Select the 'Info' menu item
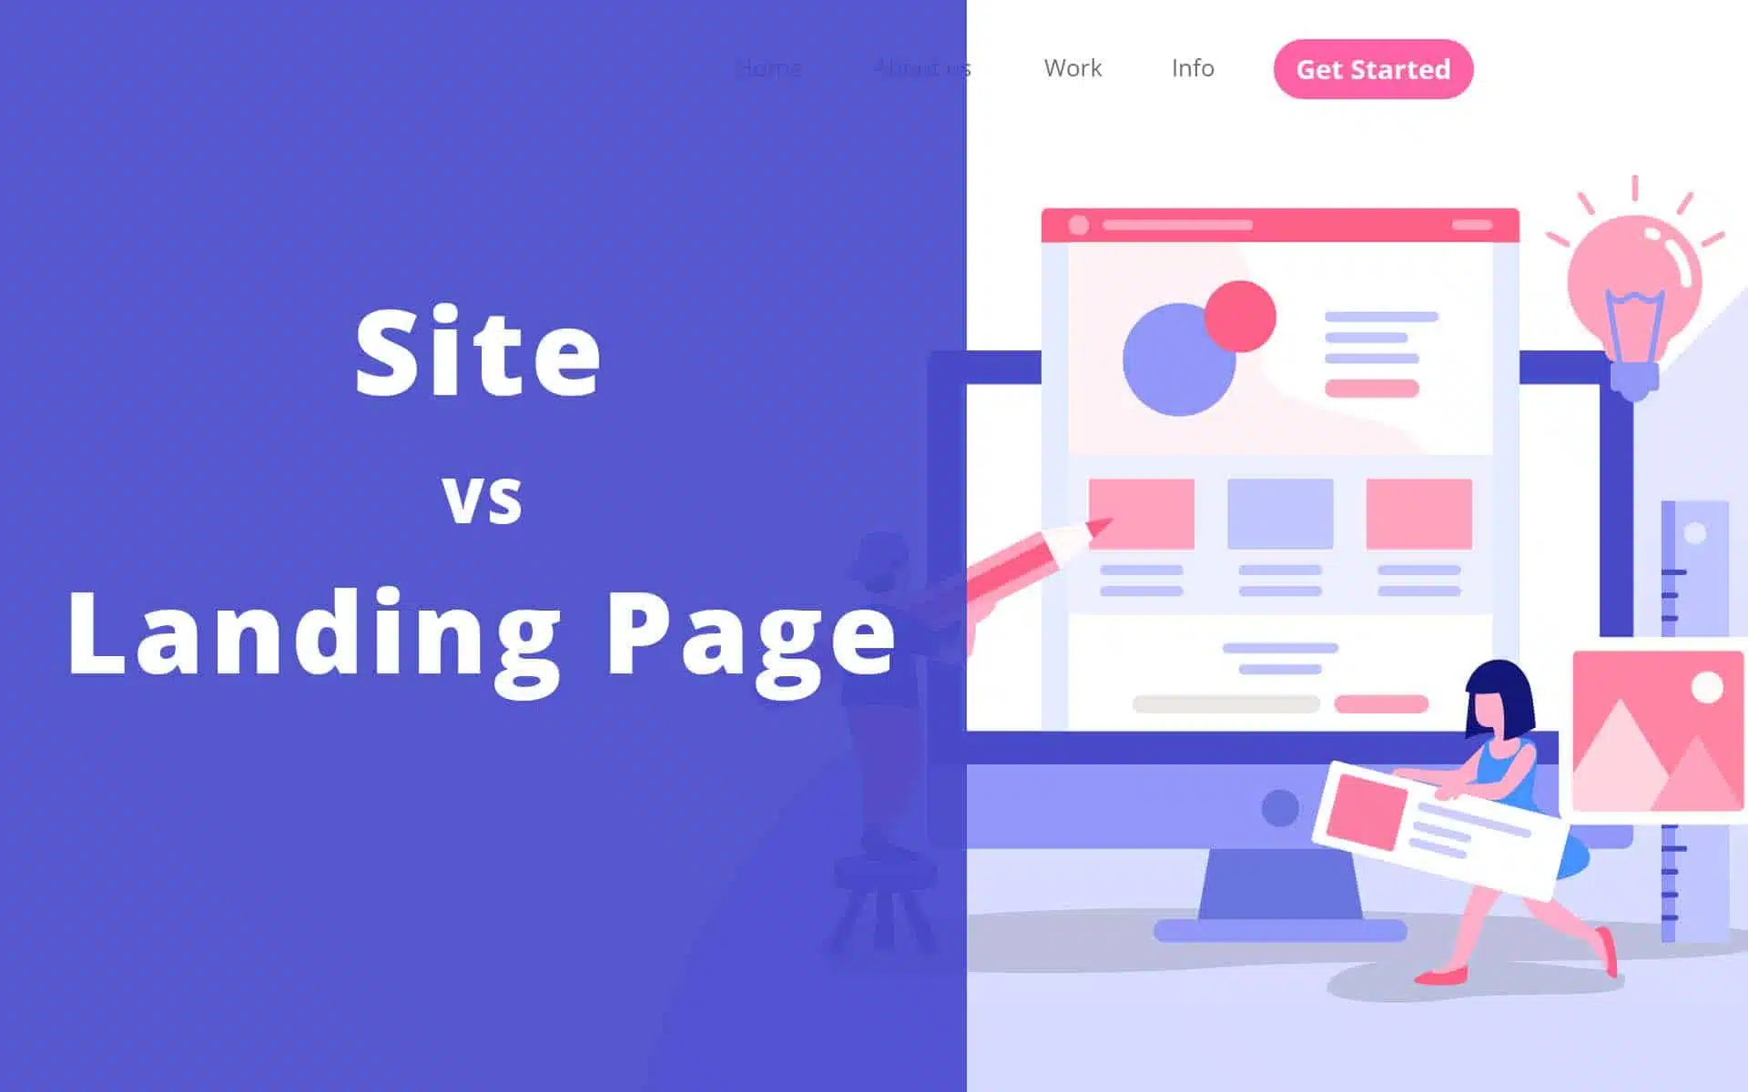This screenshot has width=1748, height=1092. click(1191, 68)
